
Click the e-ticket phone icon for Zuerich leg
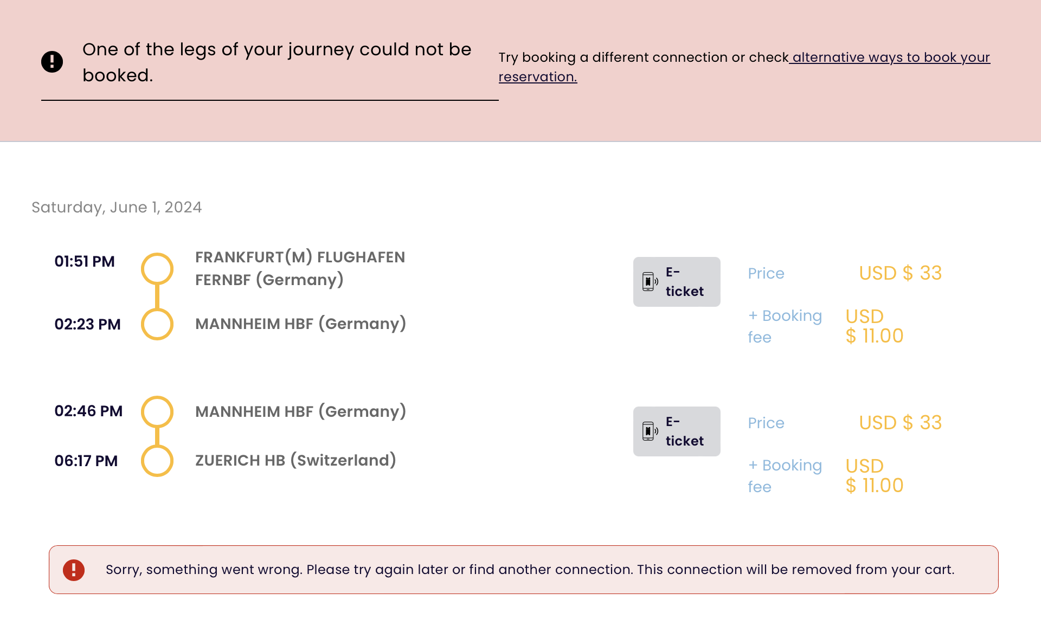649,431
